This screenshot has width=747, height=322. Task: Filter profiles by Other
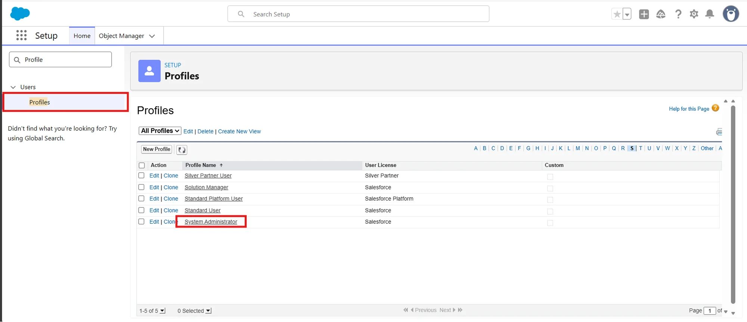tap(707, 148)
